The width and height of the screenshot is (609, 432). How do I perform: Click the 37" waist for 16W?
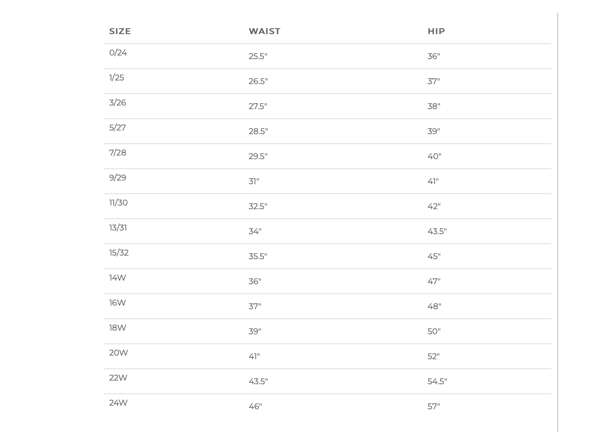255,306
